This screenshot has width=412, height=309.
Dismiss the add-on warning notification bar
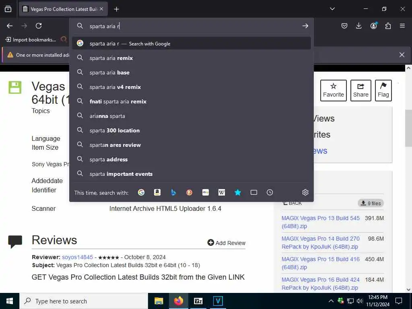[402, 55]
